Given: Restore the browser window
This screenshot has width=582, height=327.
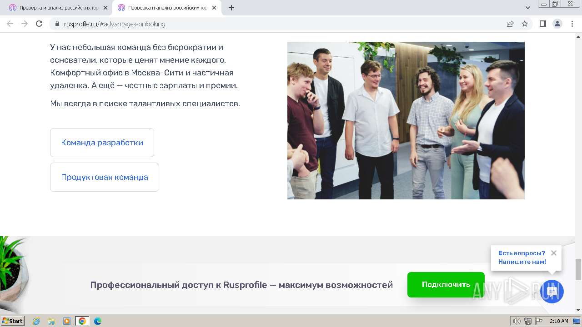Looking at the screenshot, I should point(555,4).
